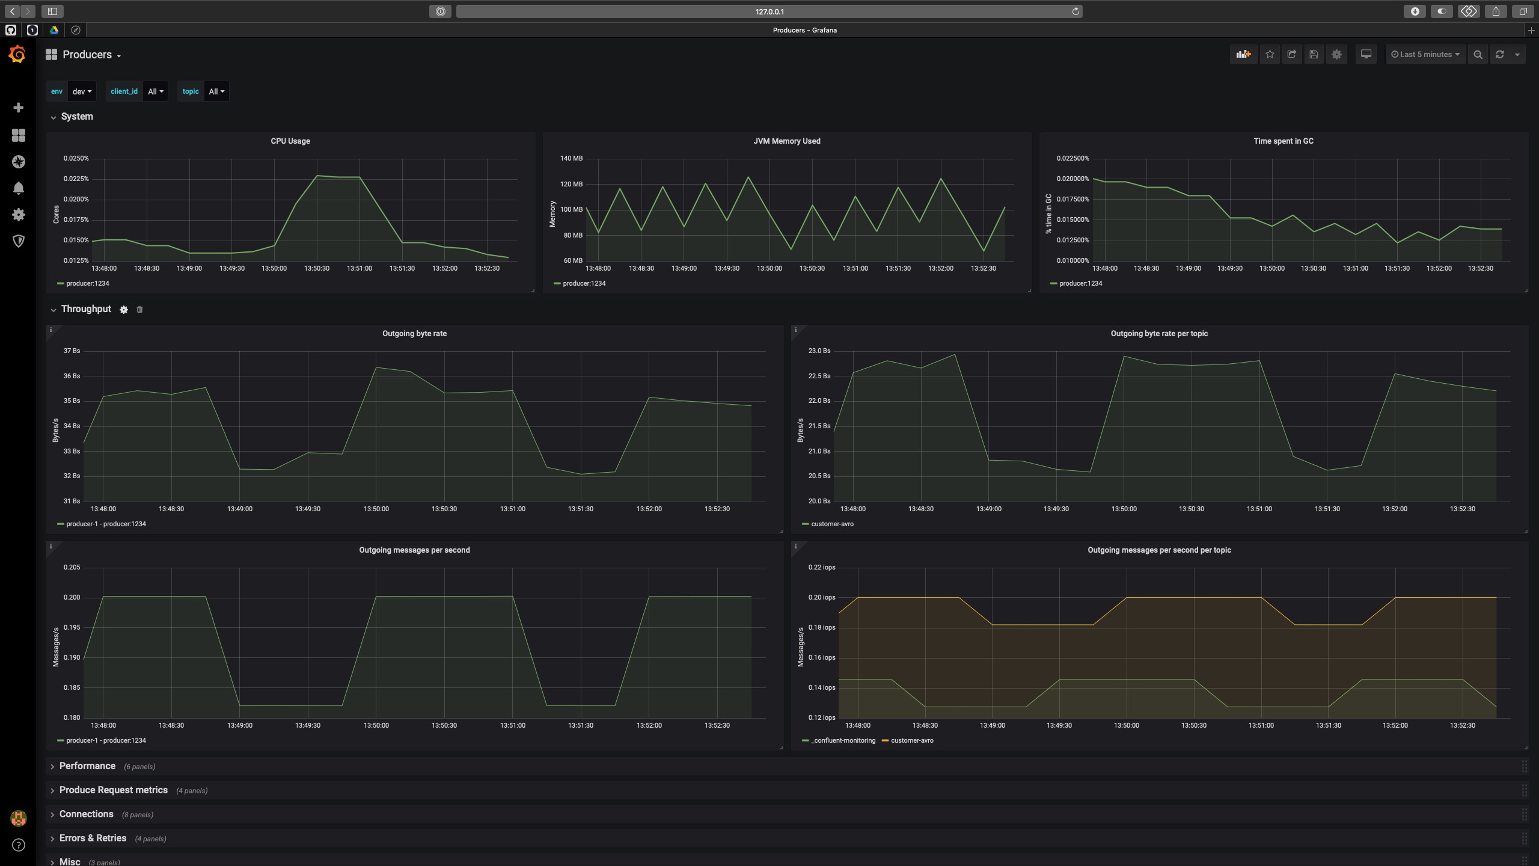Refresh the dashboard with refresh icon

[1500, 54]
